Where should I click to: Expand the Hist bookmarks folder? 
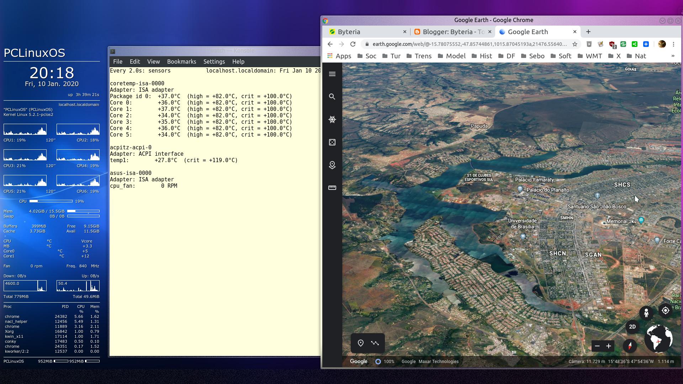tap(482, 56)
